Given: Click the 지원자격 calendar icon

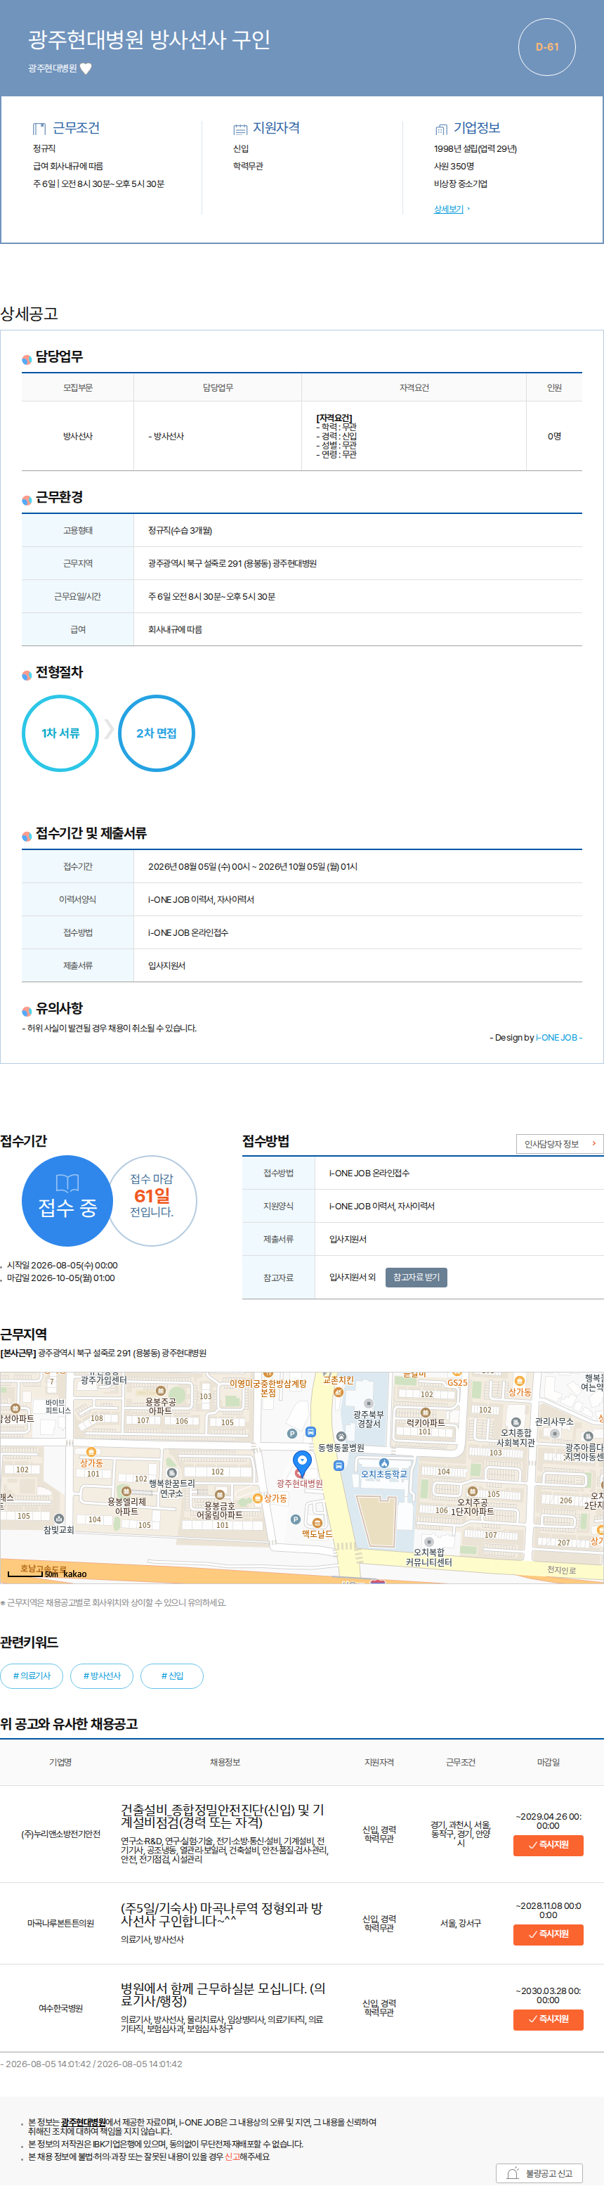Looking at the screenshot, I should pyautogui.click(x=239, y=129).
